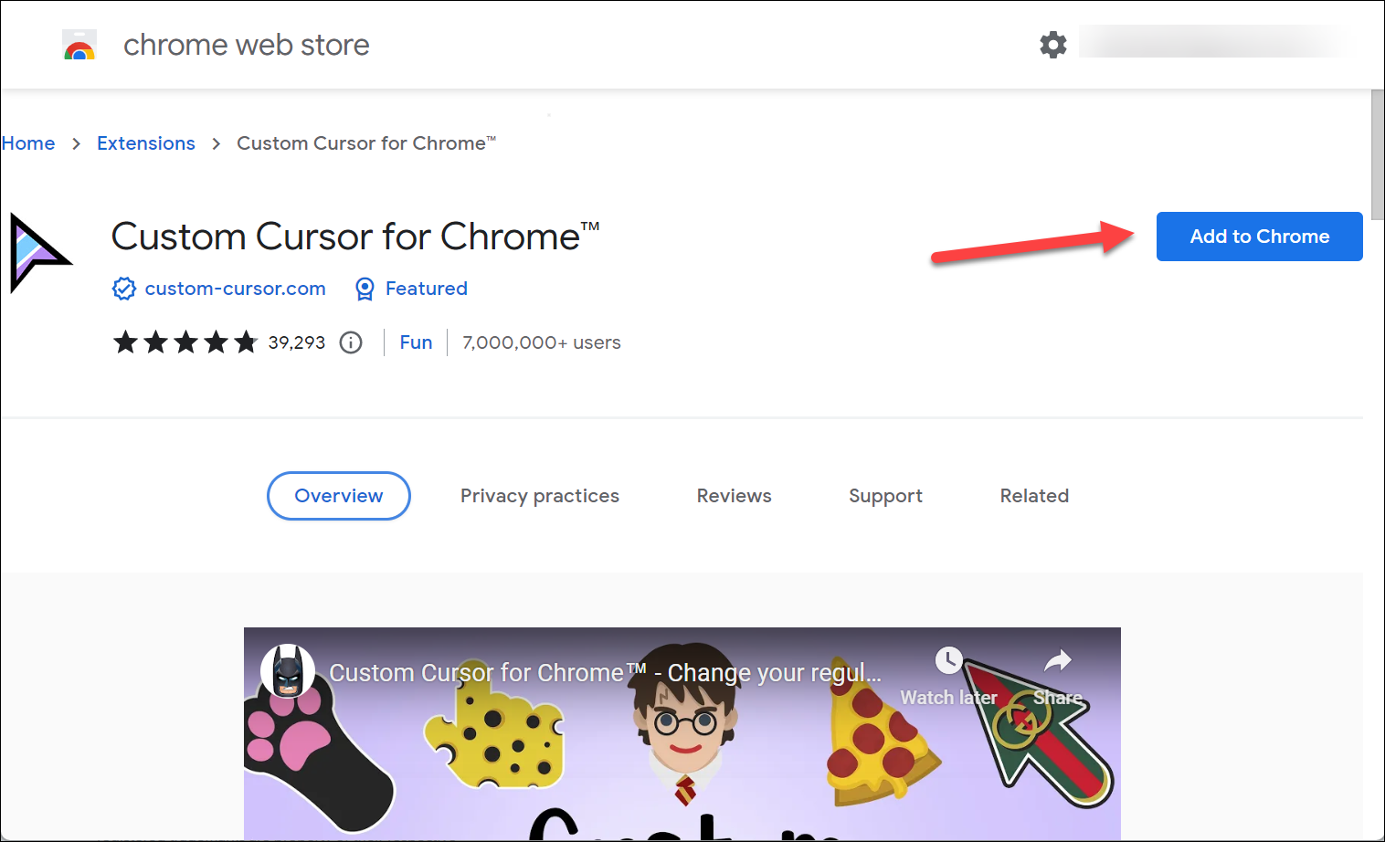Image resolution: width=1385 pixels, height=842 pixels.
Task: Click the Batman avatar on the video thumbnail
Action: (x=287, y=670)
